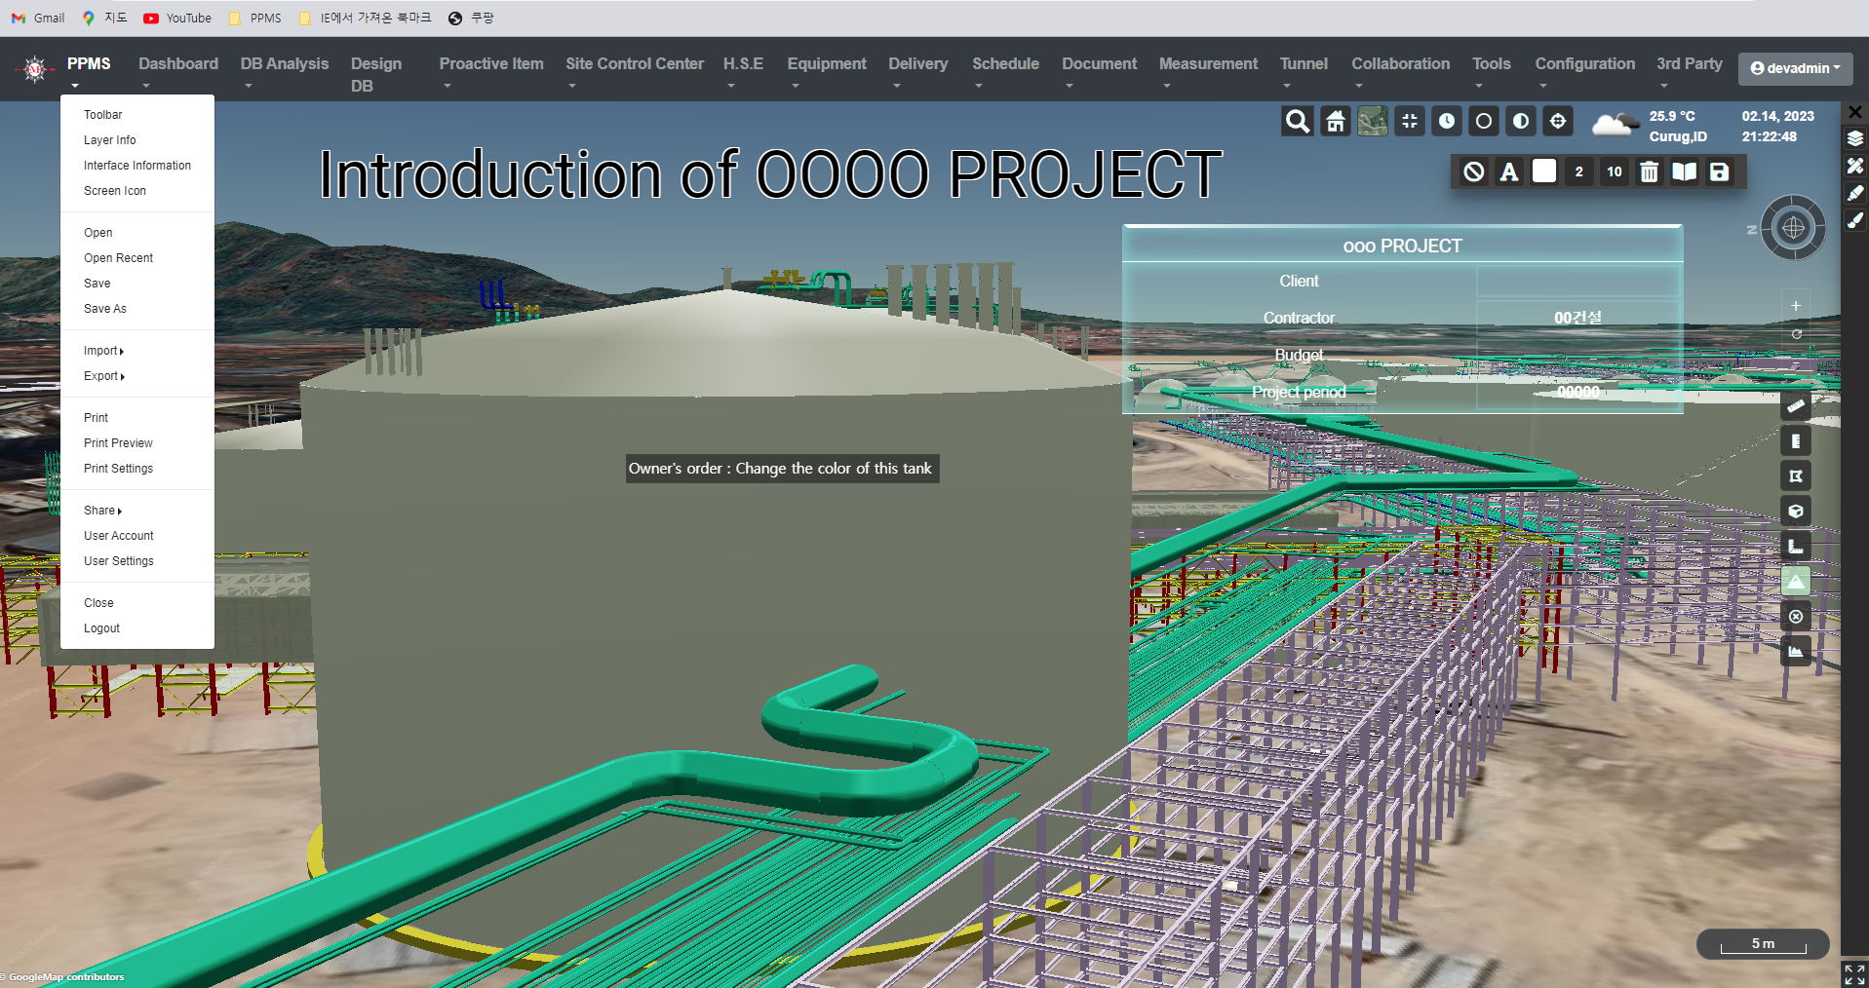The image size is (1869, 988).
Task: Save annotations with floppy disk icon
Action: coord(1720,172)
